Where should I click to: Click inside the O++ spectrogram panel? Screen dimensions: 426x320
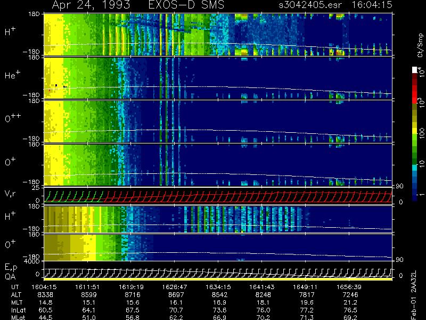tap(218, 122)
